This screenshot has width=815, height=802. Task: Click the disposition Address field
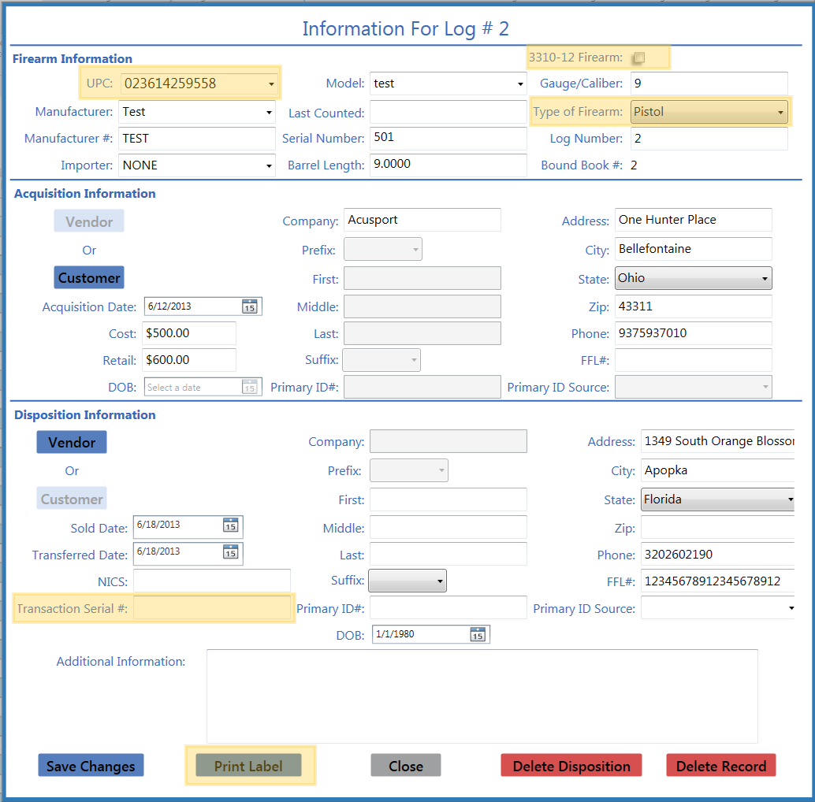[718, 441]
